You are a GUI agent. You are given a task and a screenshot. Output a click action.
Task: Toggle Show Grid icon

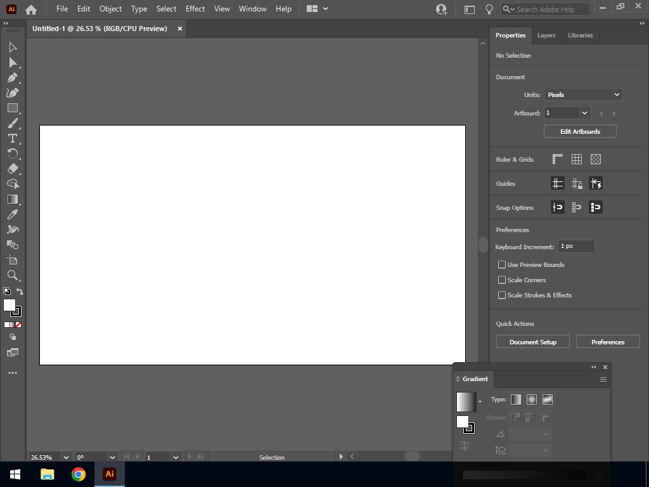(x=577, y=159)
